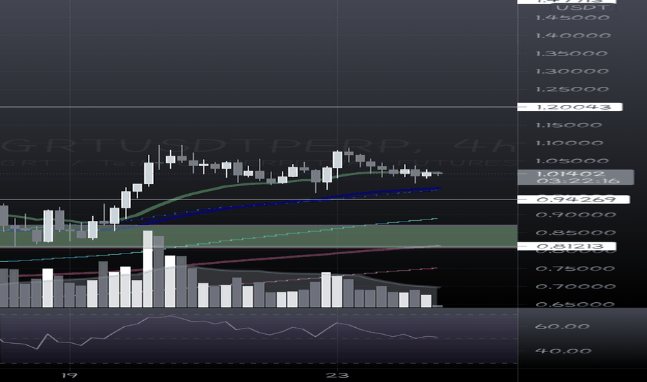The image size is (647, 382).
Task: Click the 0.85000 price axis label
Action: tap(575, 233)
